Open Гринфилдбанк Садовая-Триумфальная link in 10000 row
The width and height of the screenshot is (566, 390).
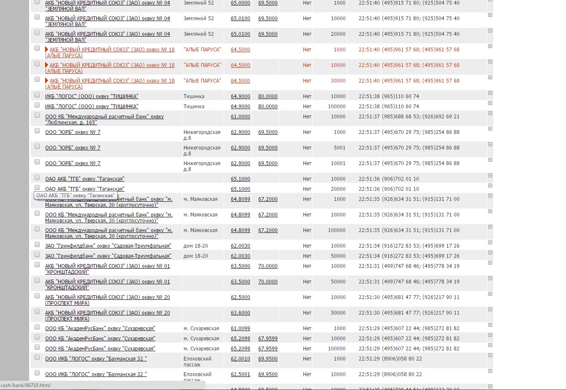(x=108, y=246)
